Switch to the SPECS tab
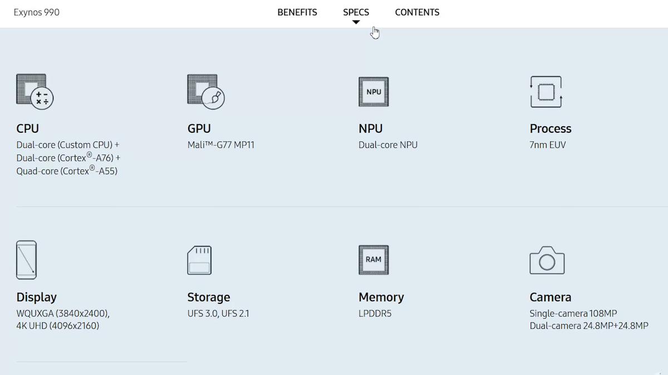This screenshot has width=668, height=375. [x=356, y=12]
